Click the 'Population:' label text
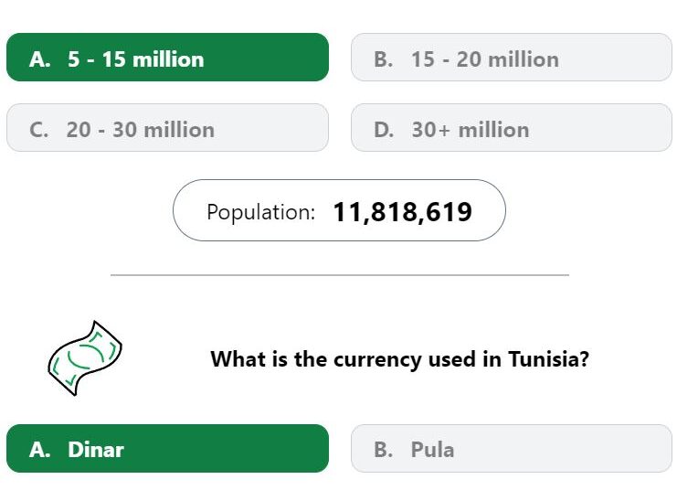The width and height of the screenshot is (677, 490). point(260,212)
